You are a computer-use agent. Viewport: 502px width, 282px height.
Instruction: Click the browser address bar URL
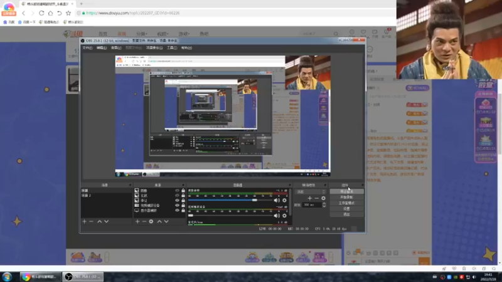[x=133, y=13]
